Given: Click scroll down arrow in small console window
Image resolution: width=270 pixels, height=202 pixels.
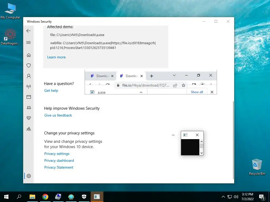Looking at the screenshot, I should tap(201, 153).
